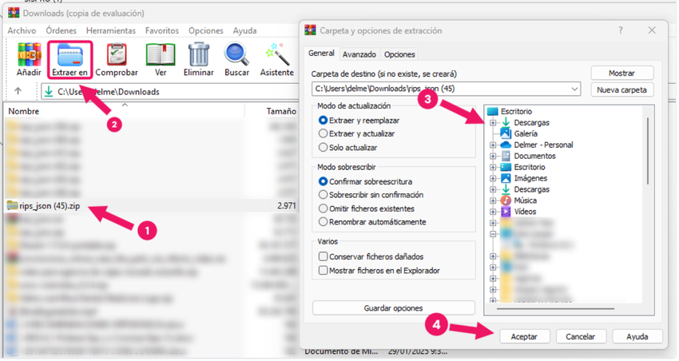Click the Ver book icon
Image resolution: width=679 pixels, height=361 pixels.
161,54
